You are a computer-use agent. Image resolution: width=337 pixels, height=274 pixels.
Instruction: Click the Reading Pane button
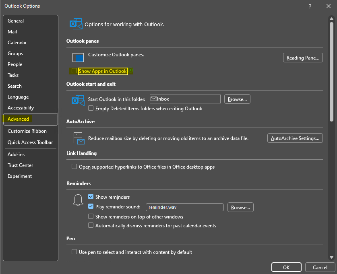[303, 58]
